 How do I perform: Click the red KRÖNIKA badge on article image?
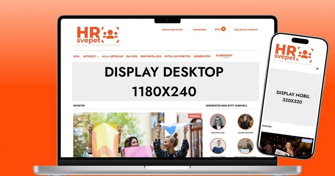coord(195,116)
